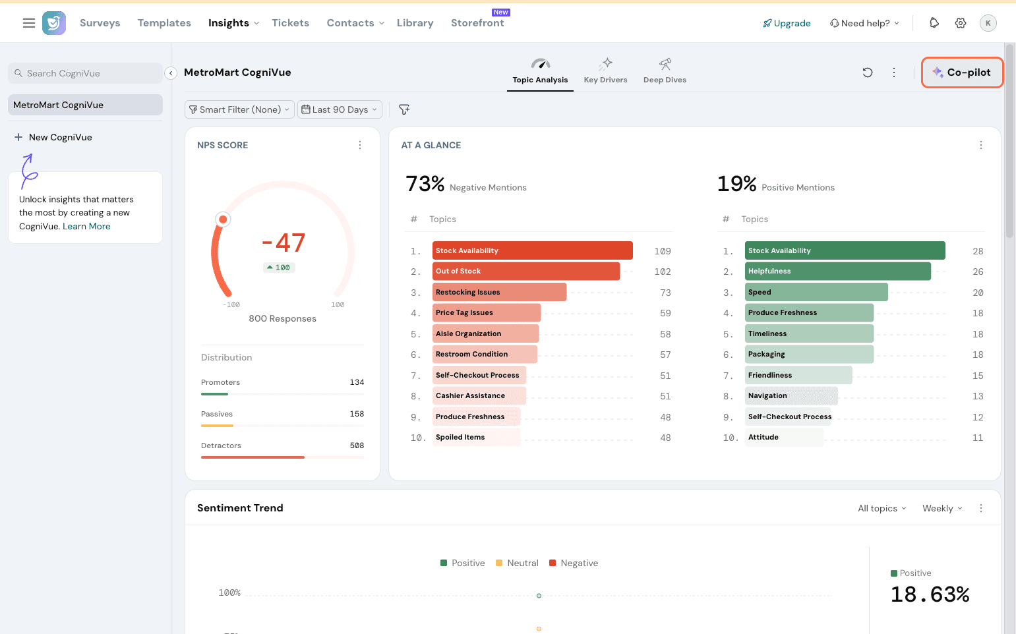Click the Search CogniVue input field

point(86,73)
